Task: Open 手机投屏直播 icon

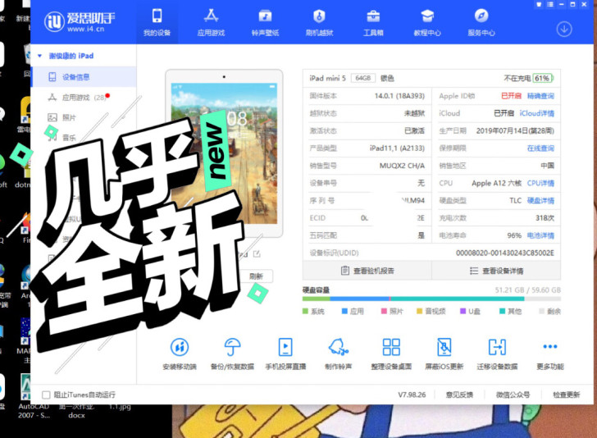Action: tap(285, 347)
